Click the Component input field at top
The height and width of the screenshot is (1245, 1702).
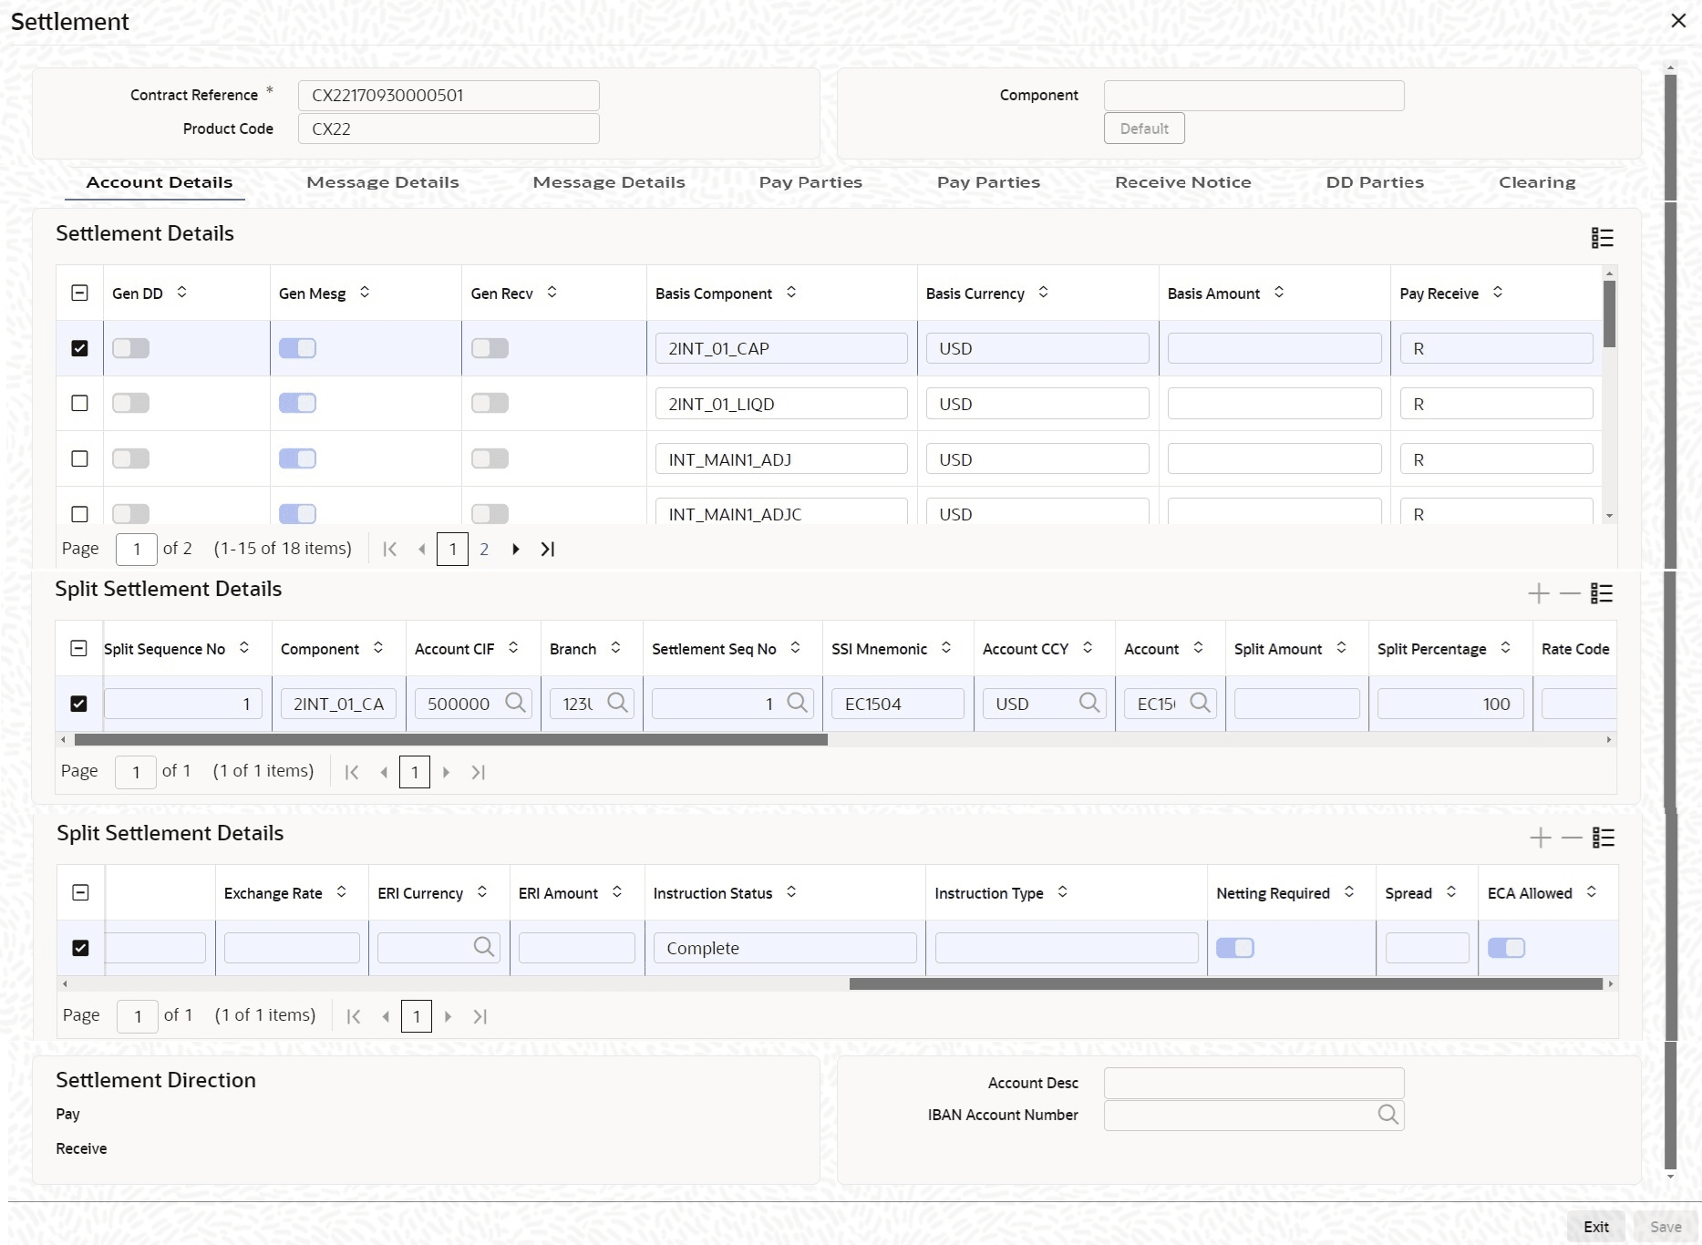(1254, 96)
